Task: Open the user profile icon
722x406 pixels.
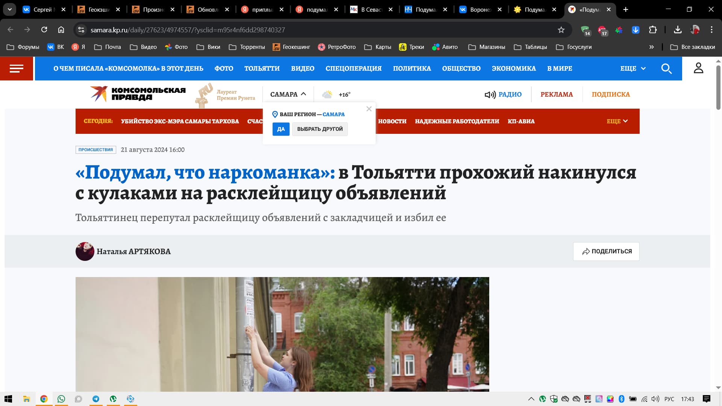Action: coord(698,68)
